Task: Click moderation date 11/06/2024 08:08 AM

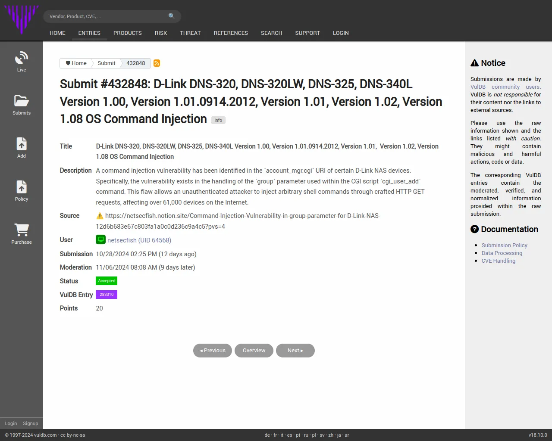Action: click(126, 267)
